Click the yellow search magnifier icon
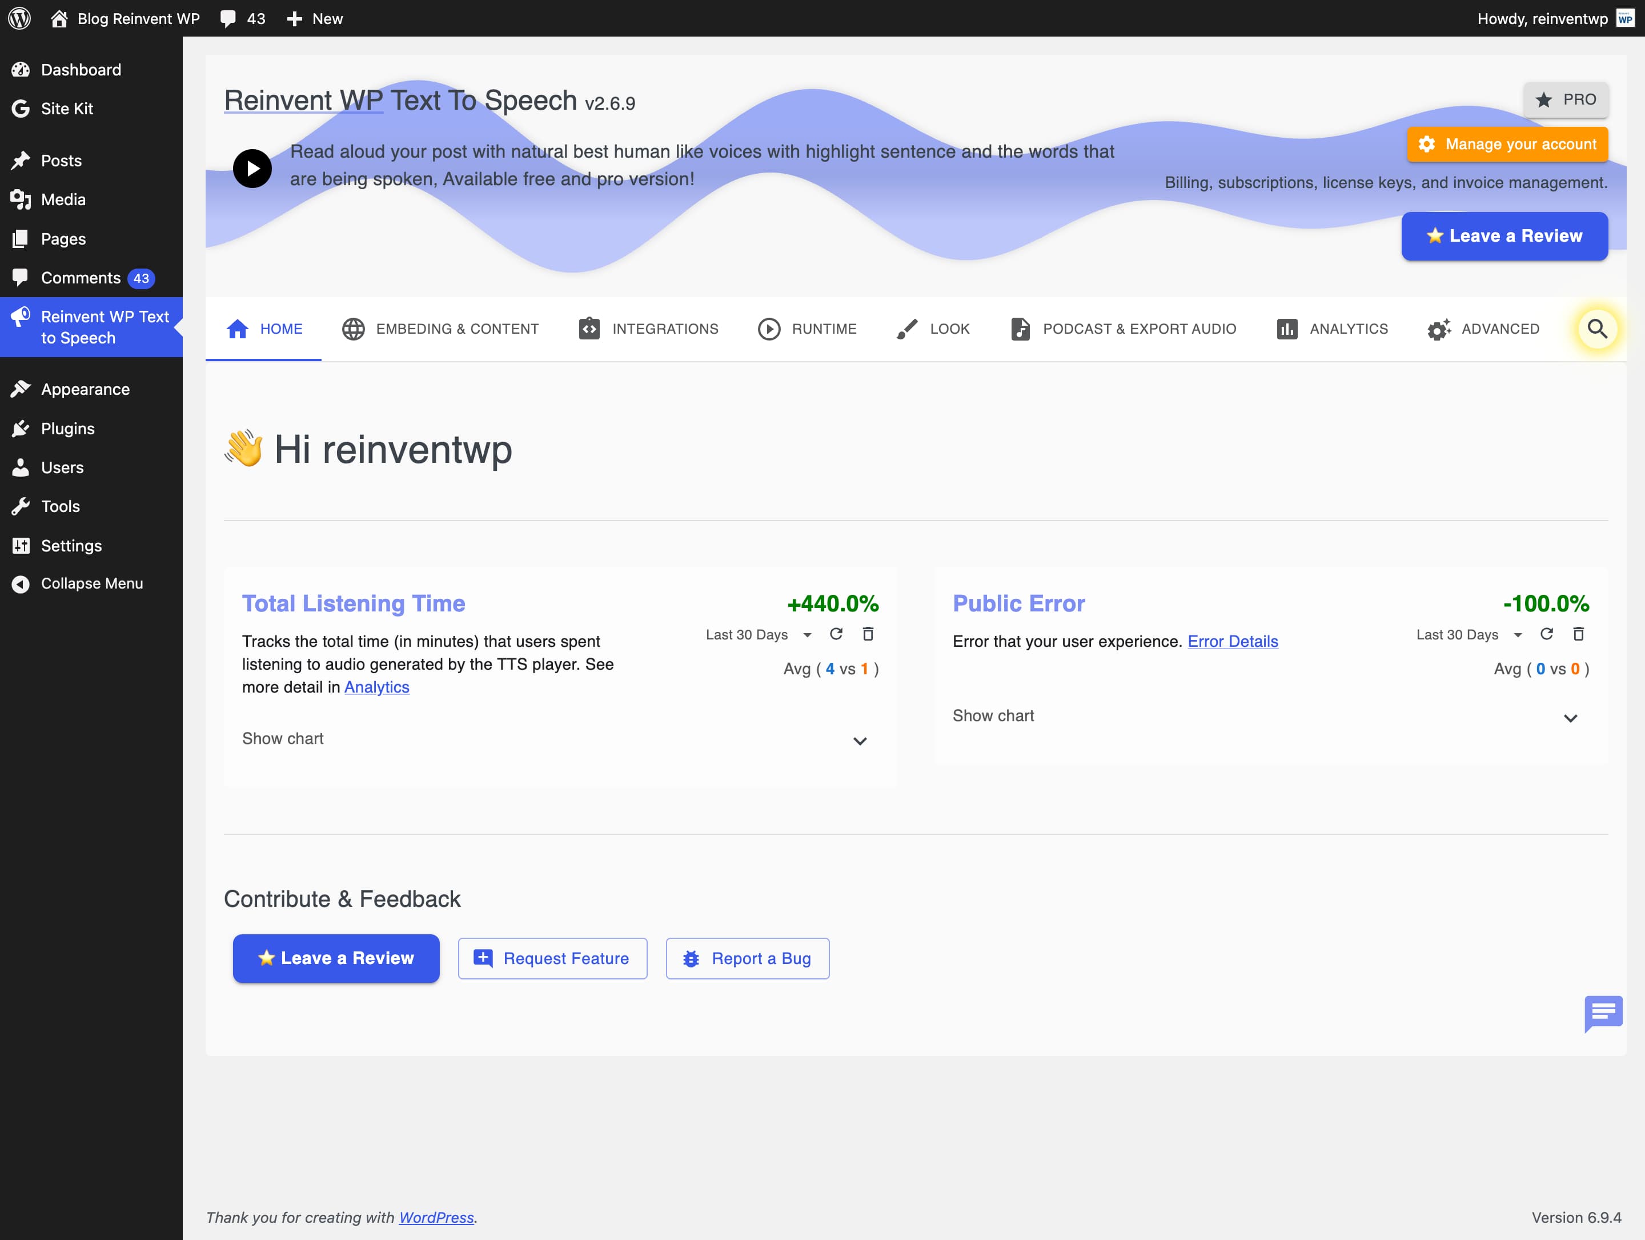1645x1240 pixels. click(x=1596, y=329)
